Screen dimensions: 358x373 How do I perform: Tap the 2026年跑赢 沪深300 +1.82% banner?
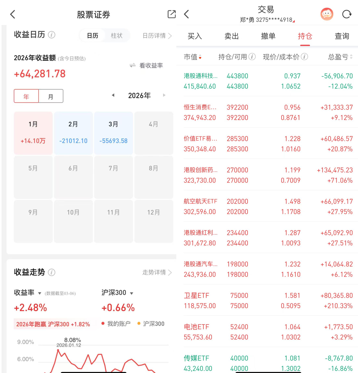point(53,324)
